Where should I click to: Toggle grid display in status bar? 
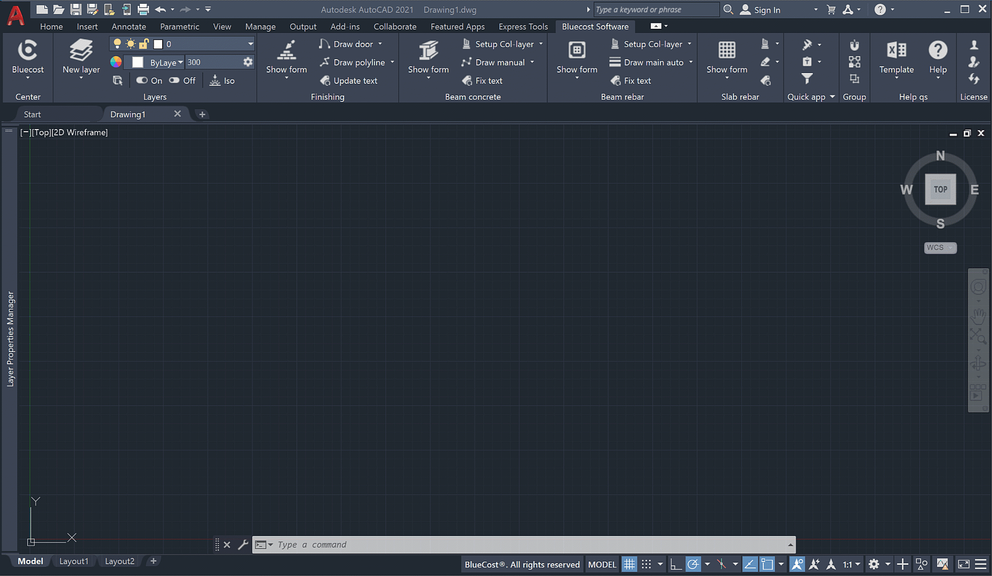click(x=629, y=564)
